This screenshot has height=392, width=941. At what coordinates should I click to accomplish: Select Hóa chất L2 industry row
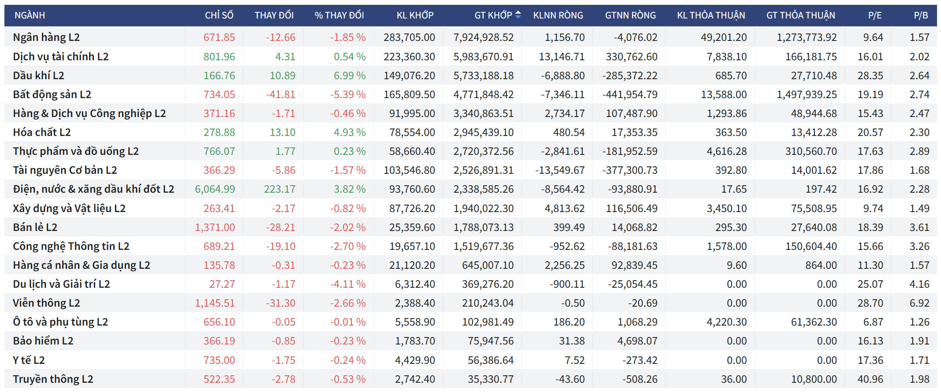tap(42, 132)
